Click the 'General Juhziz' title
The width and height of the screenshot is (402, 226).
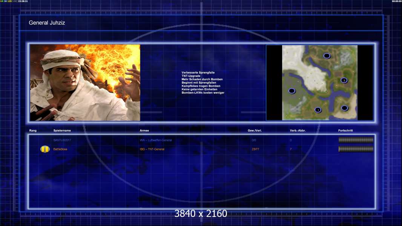click(x=47, y=23)
